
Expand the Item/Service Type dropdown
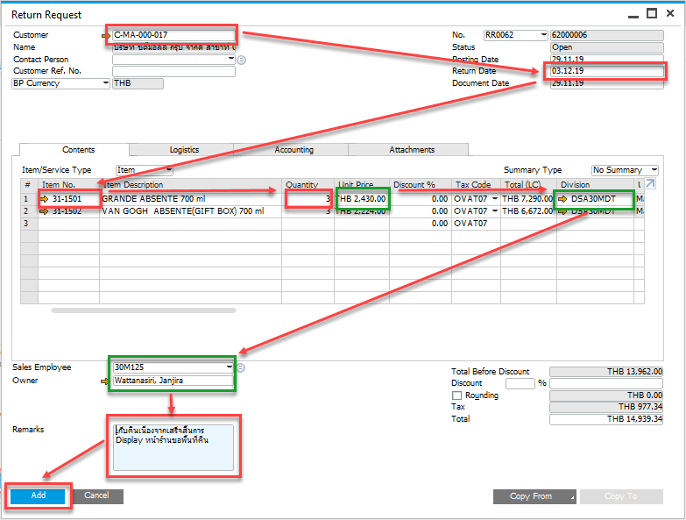169,170
